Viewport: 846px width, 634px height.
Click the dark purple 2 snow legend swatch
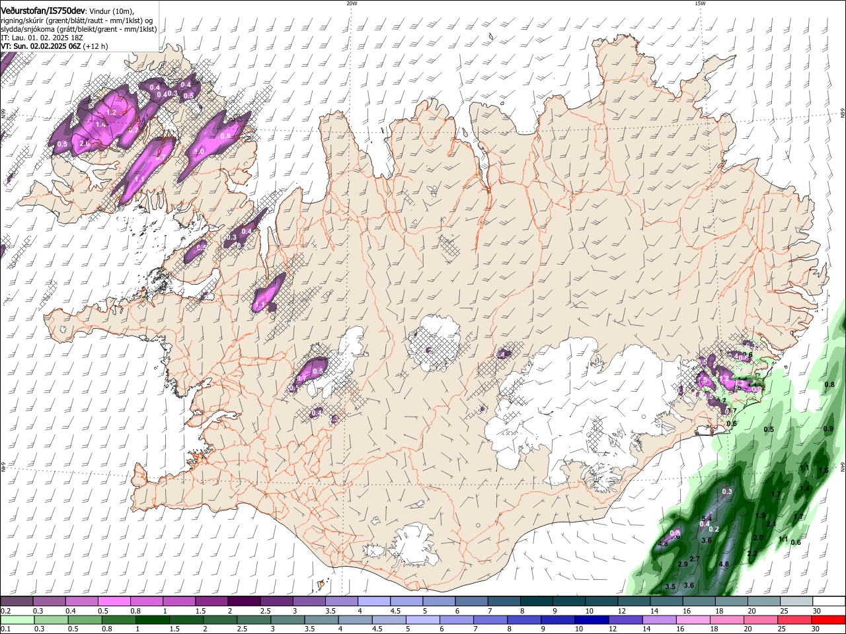244,602
